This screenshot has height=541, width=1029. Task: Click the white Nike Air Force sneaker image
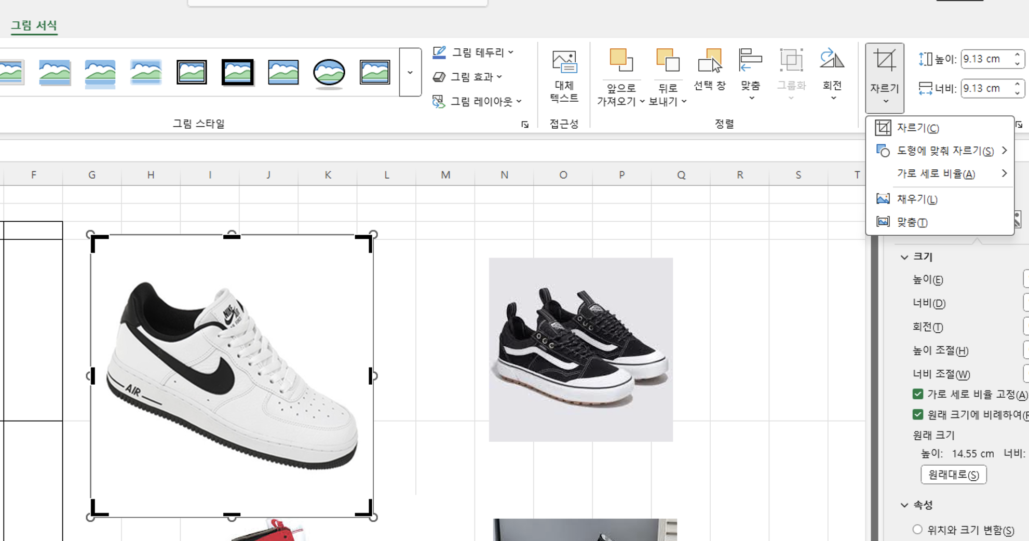tap(232, 376)
